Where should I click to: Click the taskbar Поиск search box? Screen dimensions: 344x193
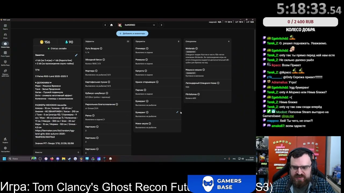(22, 159)
